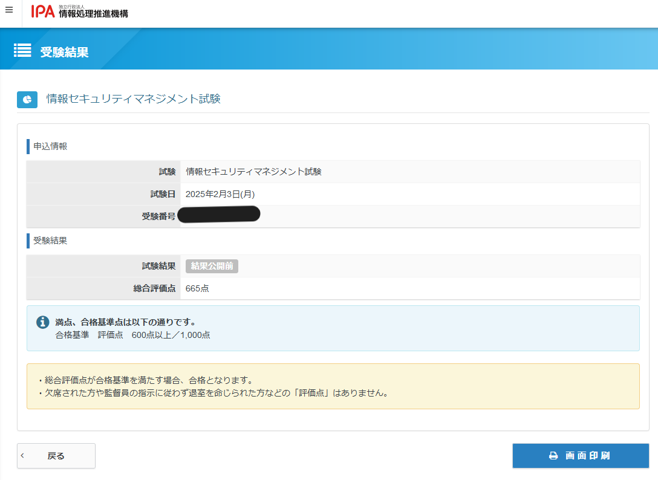Screen dimensions: 658x480
Task: Select the list icon beside 受験結果 header
Action: tap(22, 50)
